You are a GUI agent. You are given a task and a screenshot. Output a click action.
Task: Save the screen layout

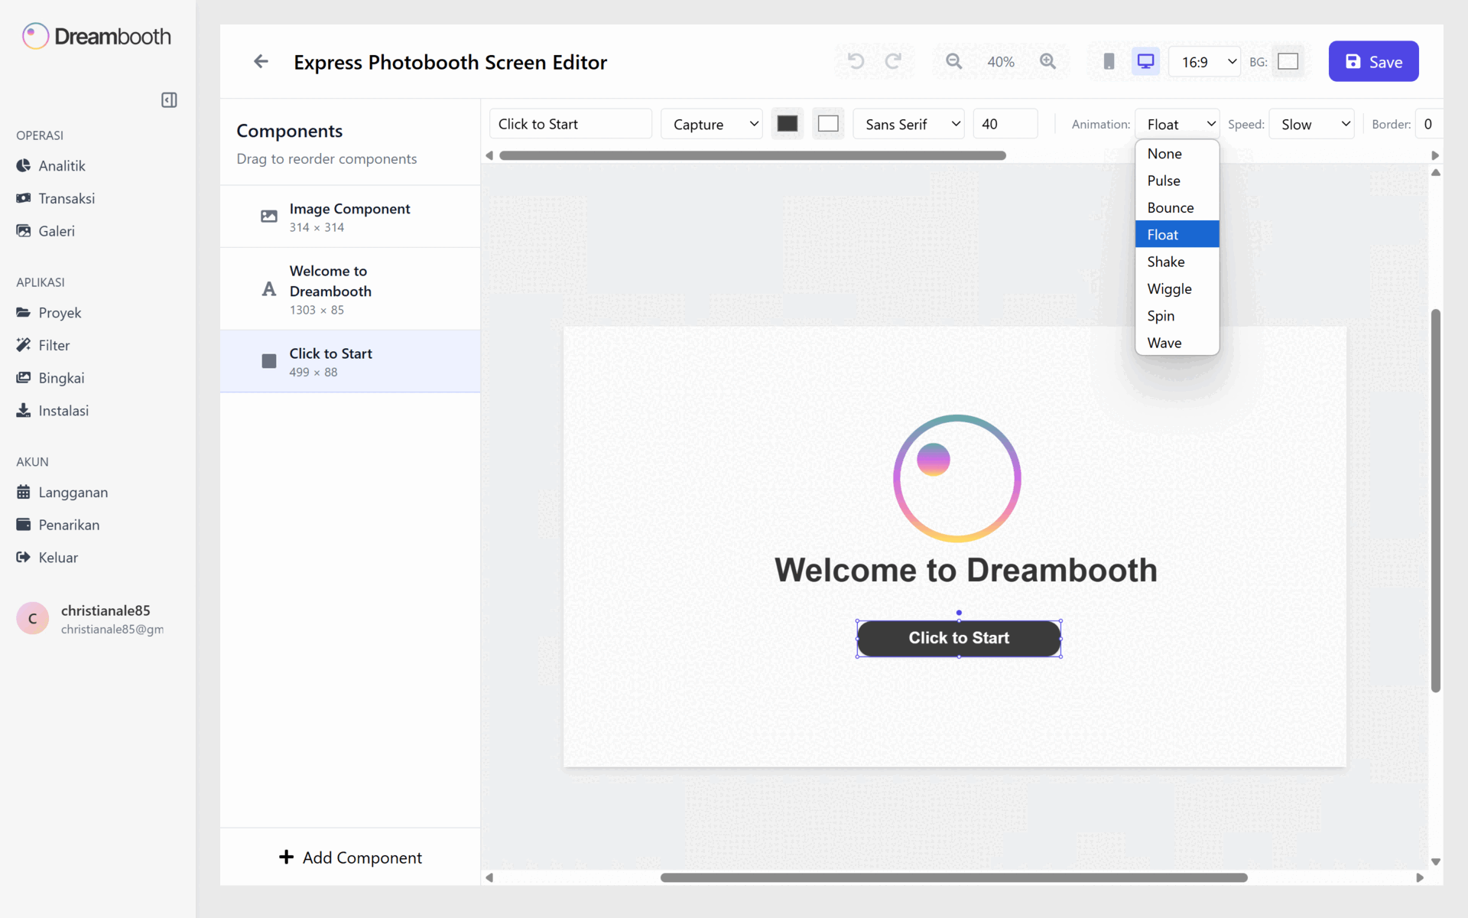pyautogui.click(x=1373, y=61)
